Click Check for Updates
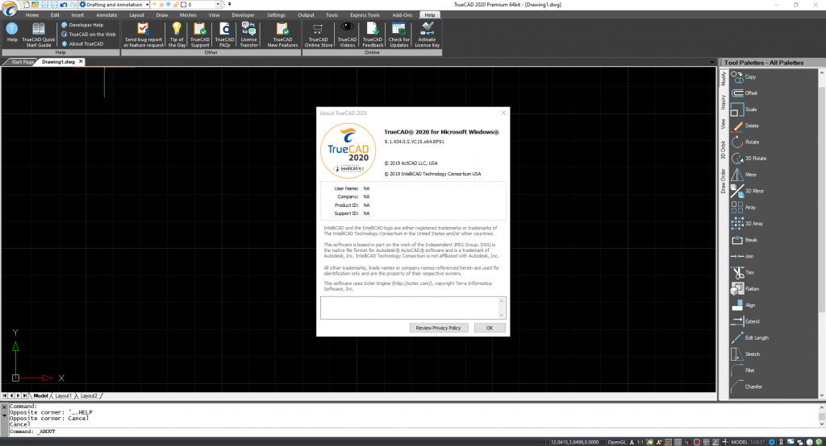Screen dimensions: 826x446 (x=398, y=35)
